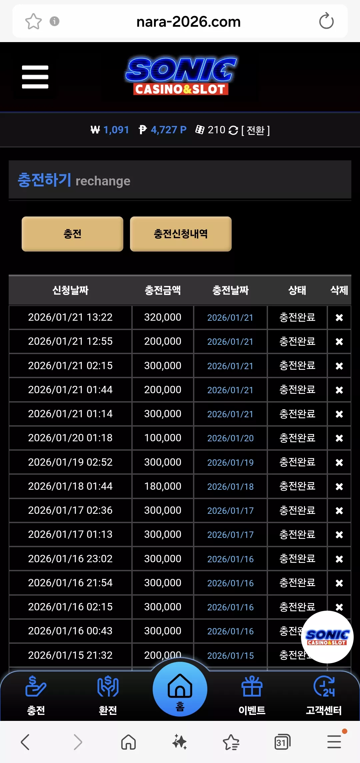The height and width of the screenshot is (763, 360).
Task: Click the nara-2026.com address bar
Action: (x=189, y=22)
